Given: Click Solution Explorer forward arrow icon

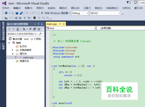Looking at the screenshot, I should click(14, 29).
